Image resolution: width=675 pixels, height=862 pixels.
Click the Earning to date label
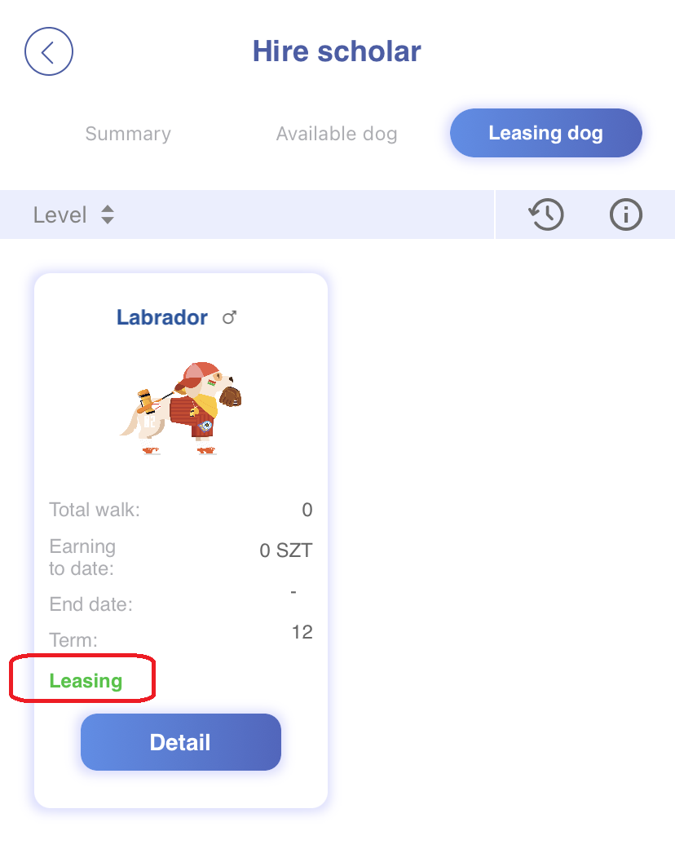(x=82, y=557)
